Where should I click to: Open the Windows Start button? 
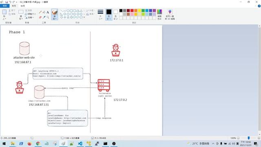click(4, 143)
